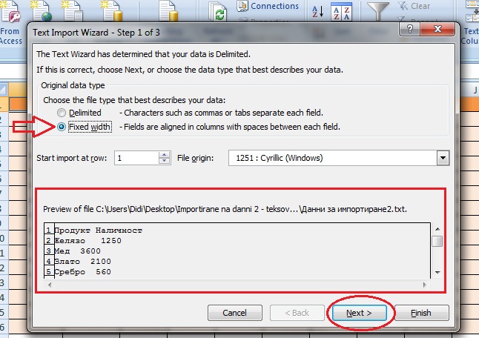Viewport: 479px width, 338px height.
Task: Click the Text to Columns icon
Action: click(x=470, y=22)
